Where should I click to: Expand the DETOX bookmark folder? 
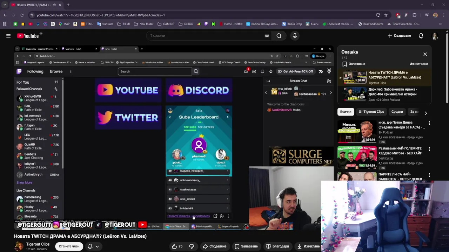point(186,24)
